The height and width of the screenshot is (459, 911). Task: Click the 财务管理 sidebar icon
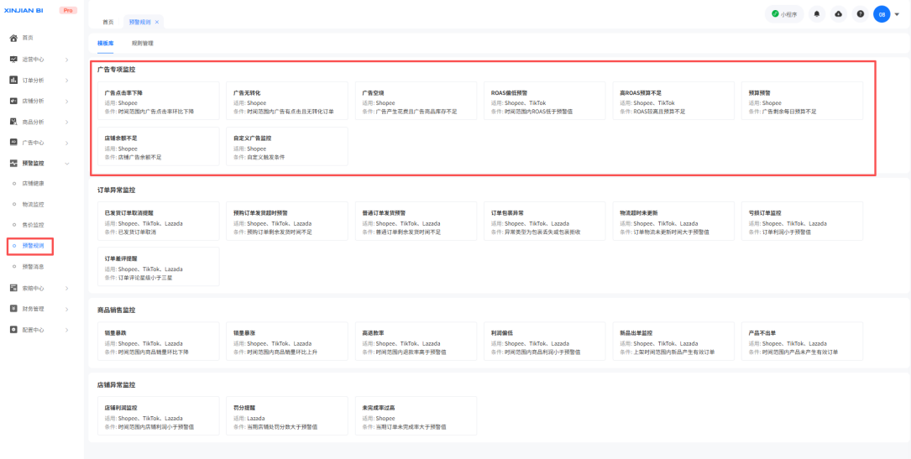[13, 309]
